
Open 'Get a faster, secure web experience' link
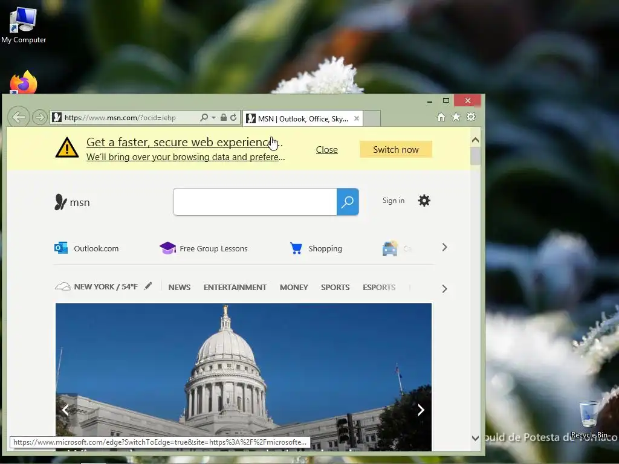tap(184, 142)
